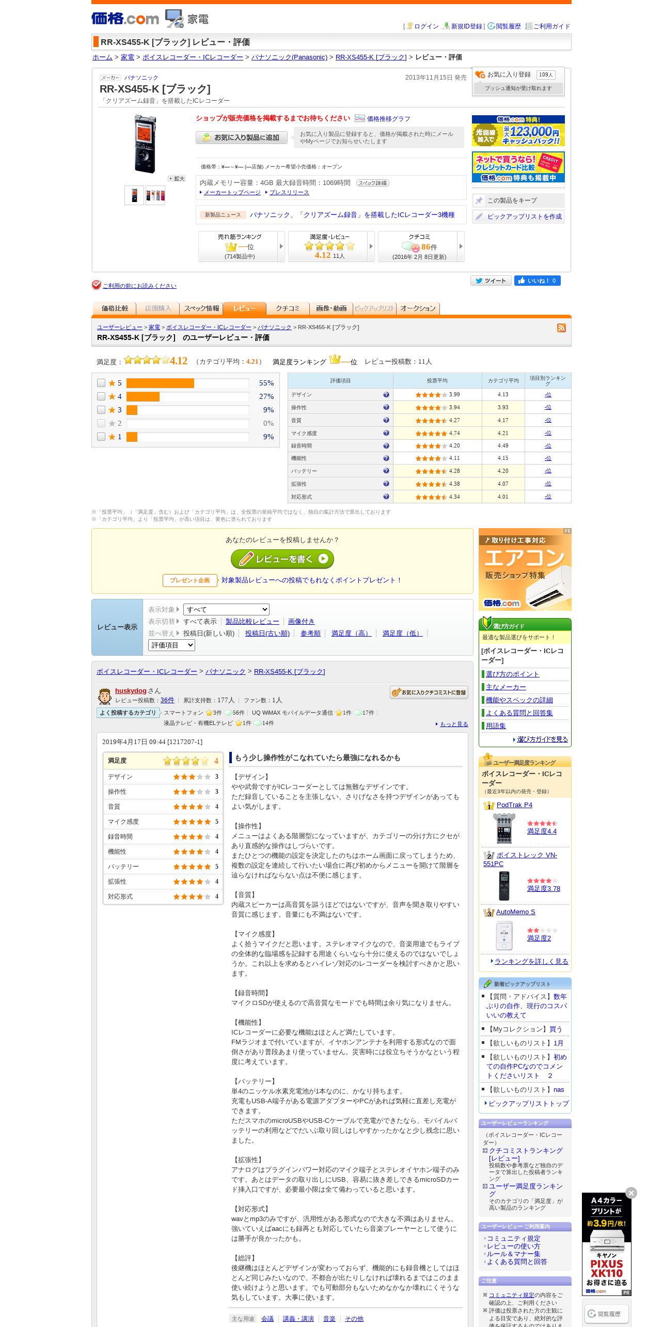This screenshot has width=663, height=1327.
Task: Click この製品をキープ pin item
Action: coord(518,200)
